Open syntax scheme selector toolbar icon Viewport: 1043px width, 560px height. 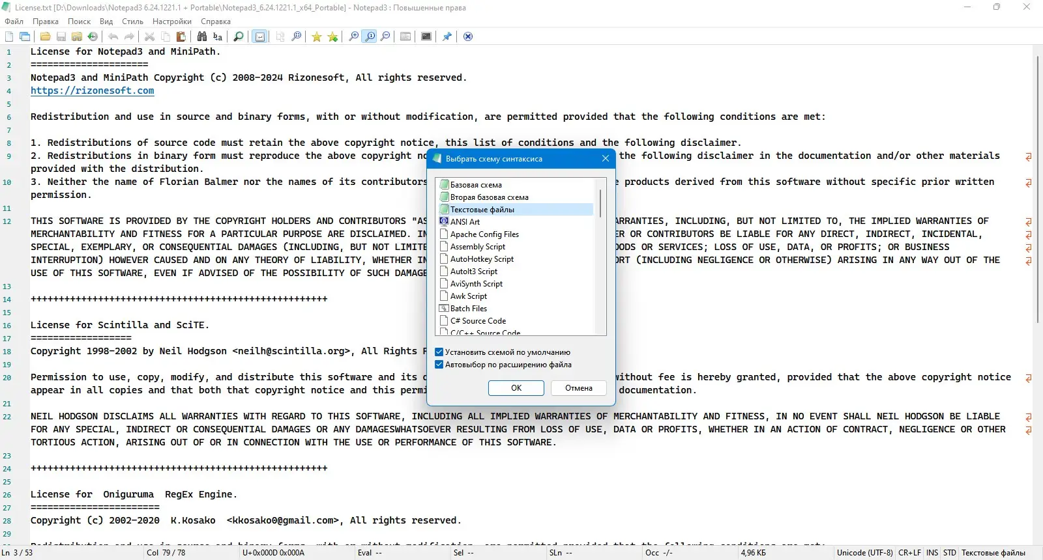405,36
